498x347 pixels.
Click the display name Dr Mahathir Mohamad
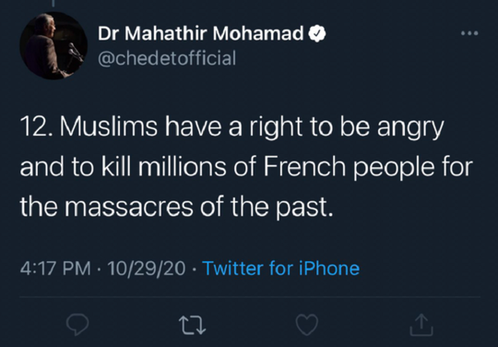tap(201, 33)
